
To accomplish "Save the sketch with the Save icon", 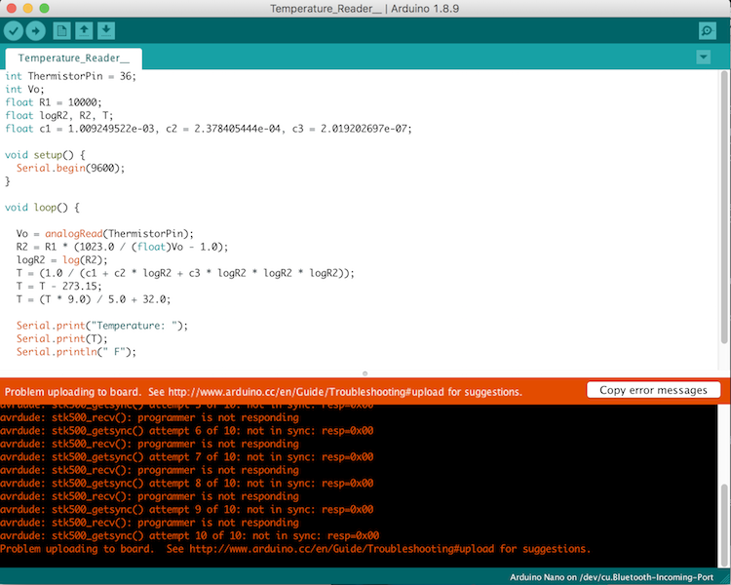I will [106, 31].
